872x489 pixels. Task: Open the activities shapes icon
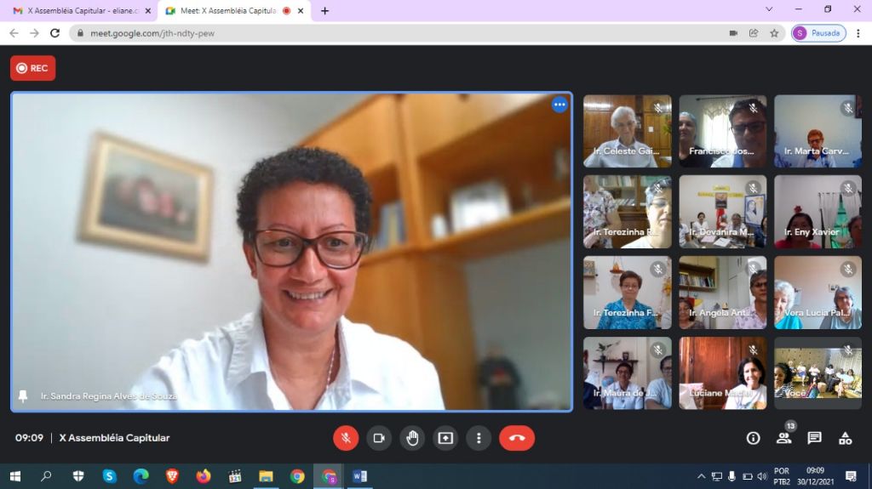[845, 438]
